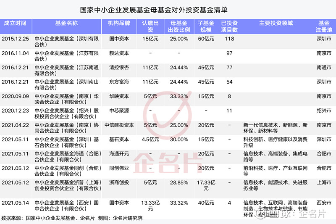Select the 母基金出资比例 column header

point(179,26)
